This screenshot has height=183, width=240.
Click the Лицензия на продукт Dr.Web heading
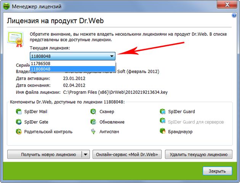pyautogui.click(x=55, y=21)
